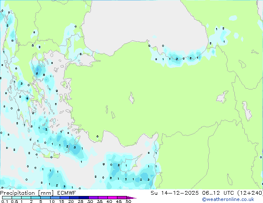Click the legend swatch between 35 and 40
This screenshot has width=263, height=203.
(x=102, y=198)
